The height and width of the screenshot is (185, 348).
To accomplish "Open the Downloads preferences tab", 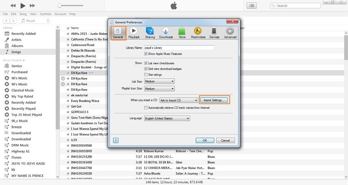I will pos(166,33).
